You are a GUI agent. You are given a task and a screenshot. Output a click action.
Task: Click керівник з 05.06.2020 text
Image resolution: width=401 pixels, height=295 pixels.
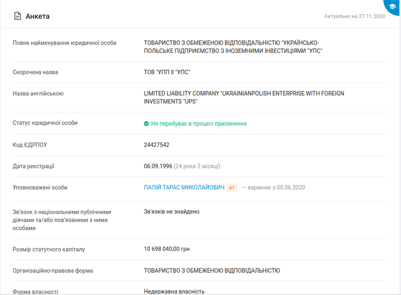tap(276, 188)
